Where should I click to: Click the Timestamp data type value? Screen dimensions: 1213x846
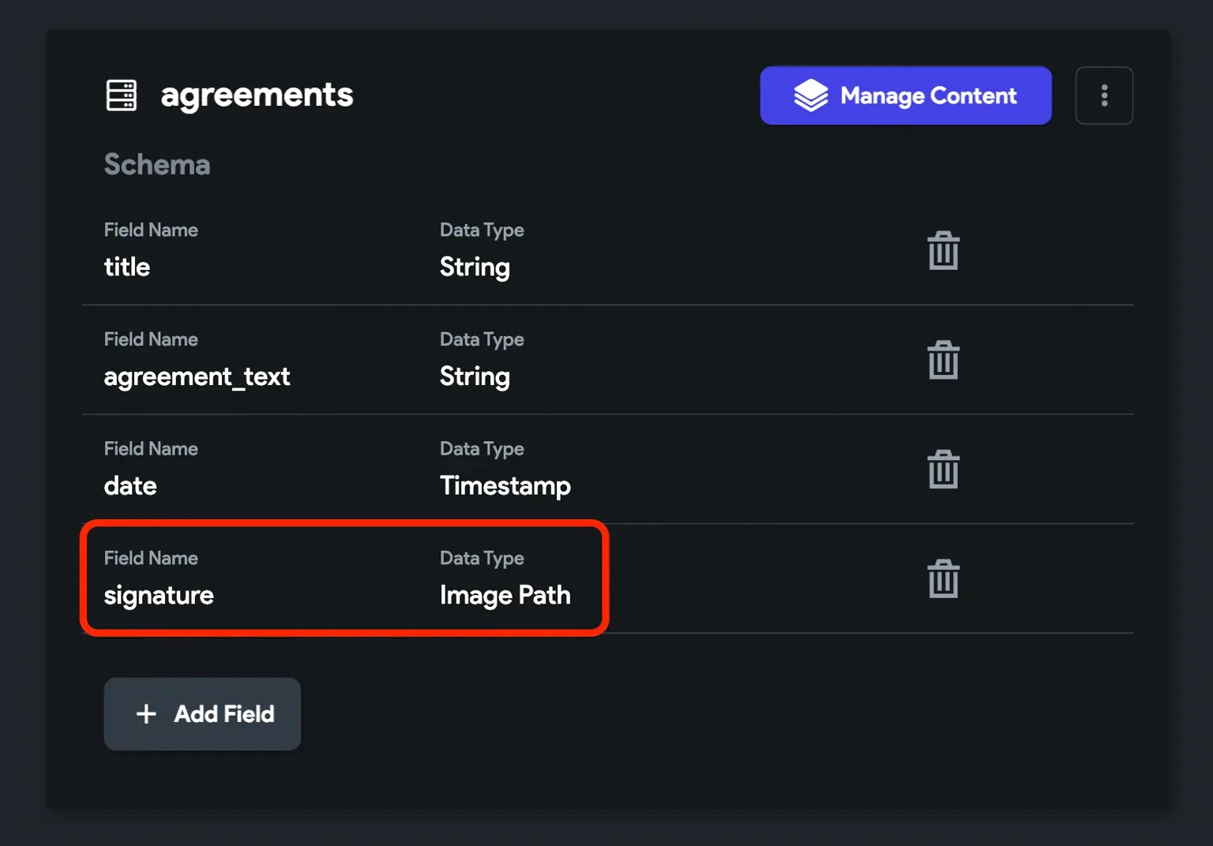[505, 486]
